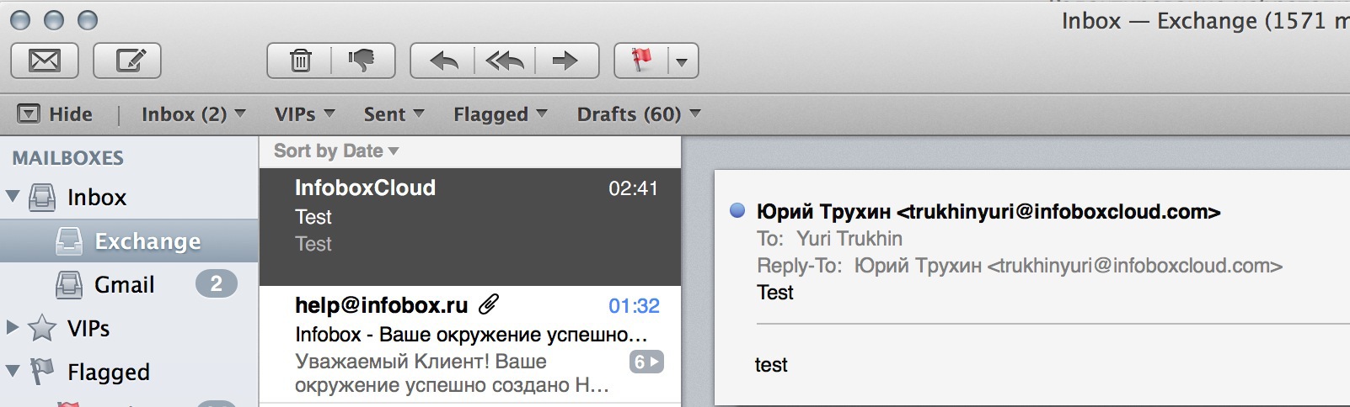Open the flag color dropdown arrow

click(682, 61)
